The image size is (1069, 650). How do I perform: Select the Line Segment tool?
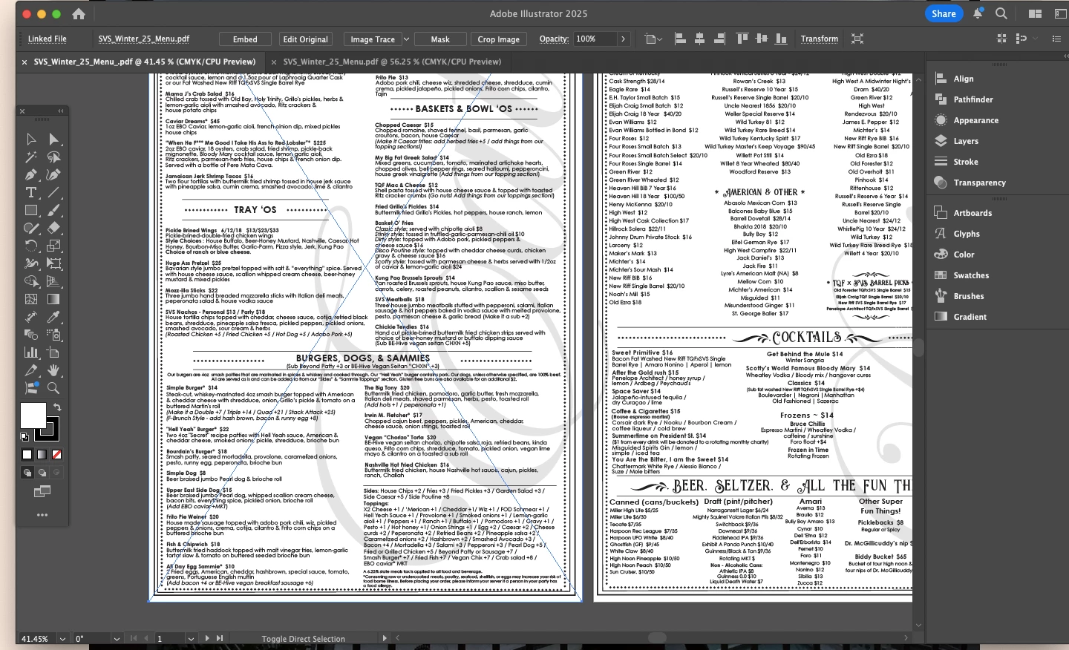tap(53, 192)
